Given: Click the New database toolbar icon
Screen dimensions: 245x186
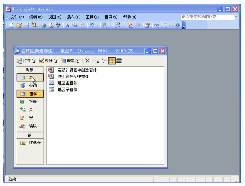Looking at the screenshot, I should coord(12,25).
